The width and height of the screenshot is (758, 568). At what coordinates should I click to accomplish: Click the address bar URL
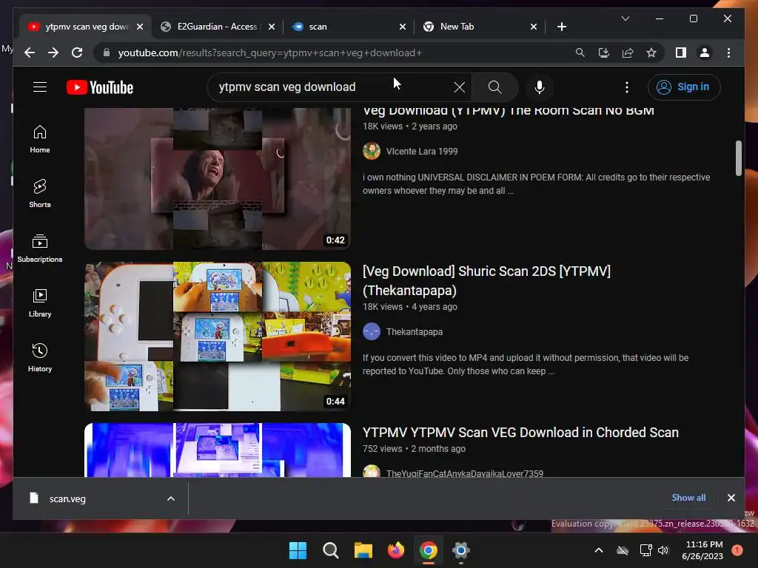(269, 53)
